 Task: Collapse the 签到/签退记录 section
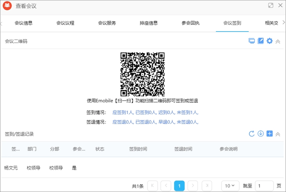click(278, 134)
